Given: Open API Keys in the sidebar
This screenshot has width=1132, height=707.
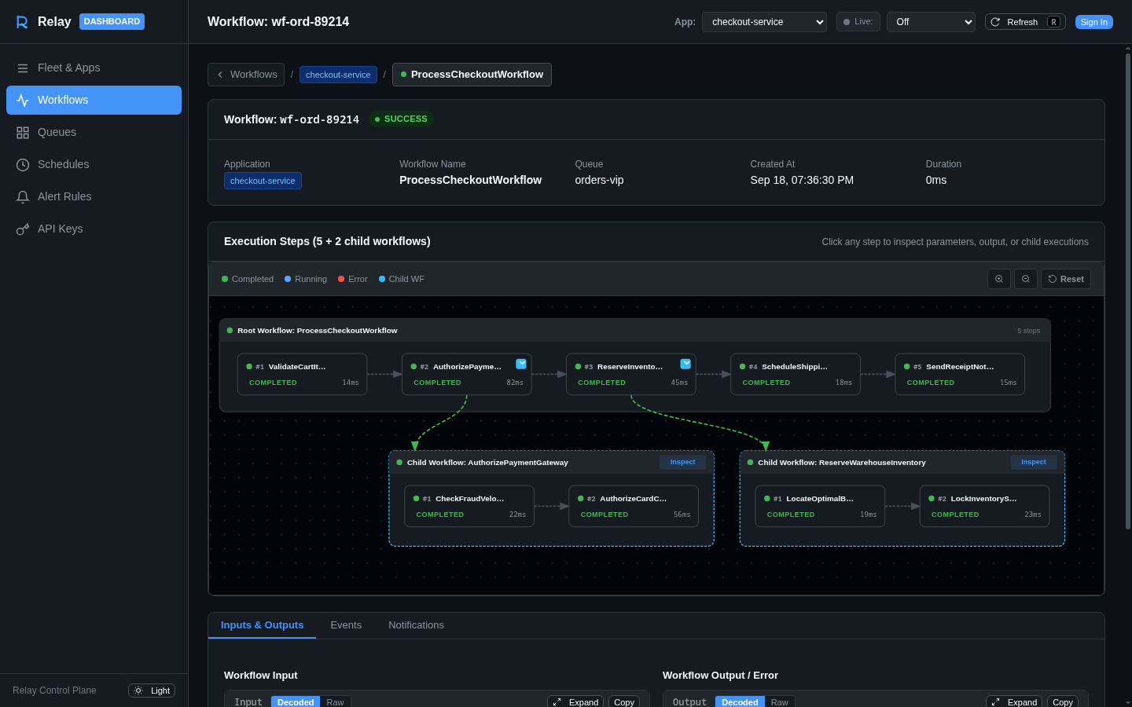Looking at the screenshot, I should 94,229.
